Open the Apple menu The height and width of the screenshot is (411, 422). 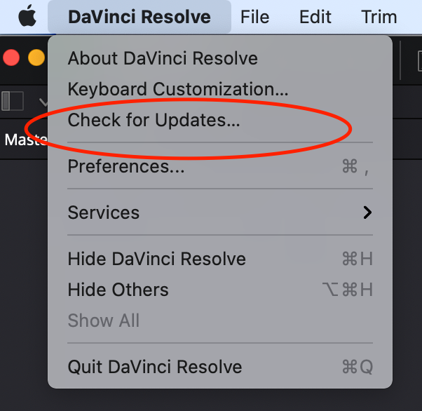(27, 16)
